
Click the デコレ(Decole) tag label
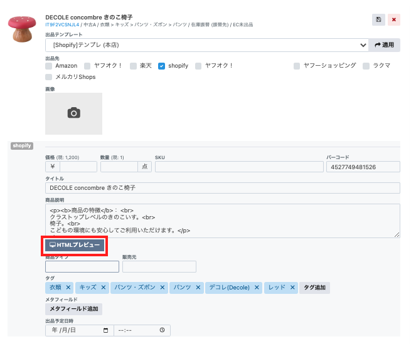pyautogui.click(x=230, y=288)
